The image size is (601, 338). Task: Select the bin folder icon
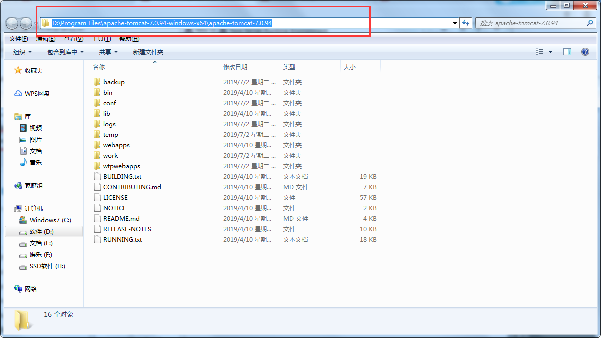click(97, 92)
